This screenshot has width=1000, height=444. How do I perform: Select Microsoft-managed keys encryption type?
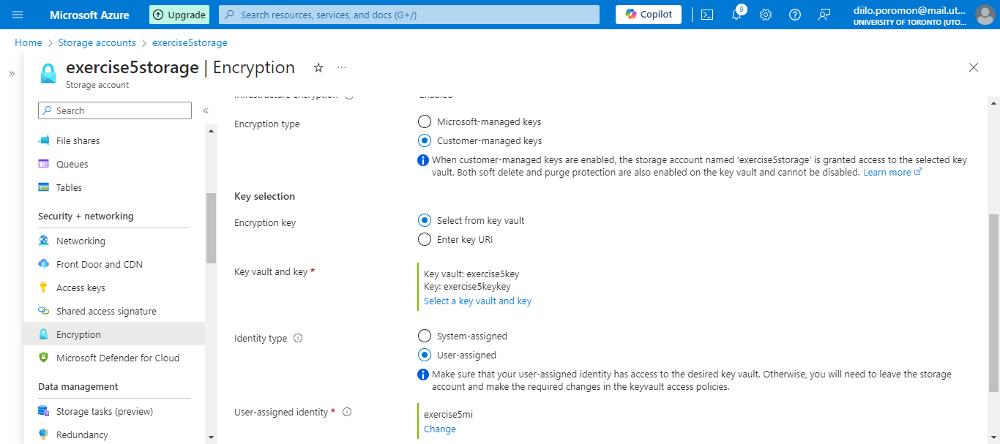tap(425, 121)
